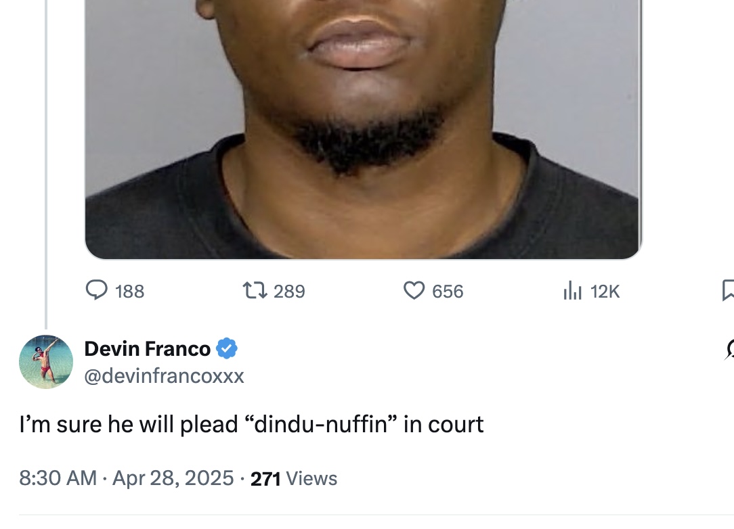Image resolution: width=734 pixels, height=529 pixels.
Task: Click the Grok icon beside Devin Franco
Action: click(729, 349)
